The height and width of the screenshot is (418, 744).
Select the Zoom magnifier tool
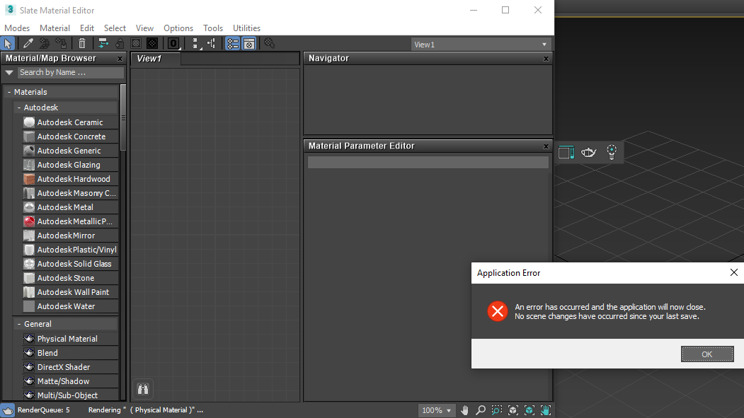[x=481, y=410]
